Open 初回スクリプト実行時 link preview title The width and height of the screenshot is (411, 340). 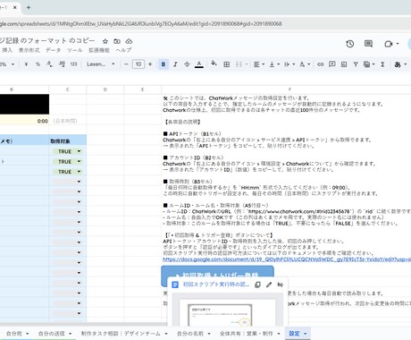(216, 285)
